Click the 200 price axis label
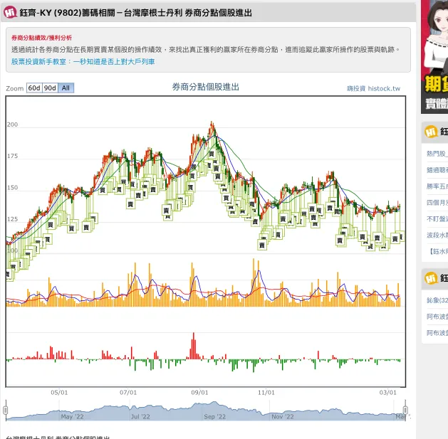The image size is (448, 439). (x=12, y=125)
